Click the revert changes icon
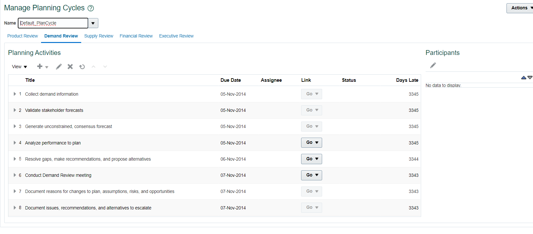533x234 pixels. pyautogui.click(x=82, y=67)
